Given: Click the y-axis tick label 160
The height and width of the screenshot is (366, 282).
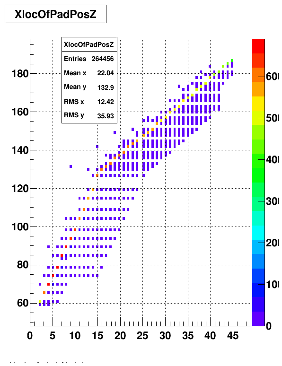Looking at the screenshot, I should [x=20, y=112].
